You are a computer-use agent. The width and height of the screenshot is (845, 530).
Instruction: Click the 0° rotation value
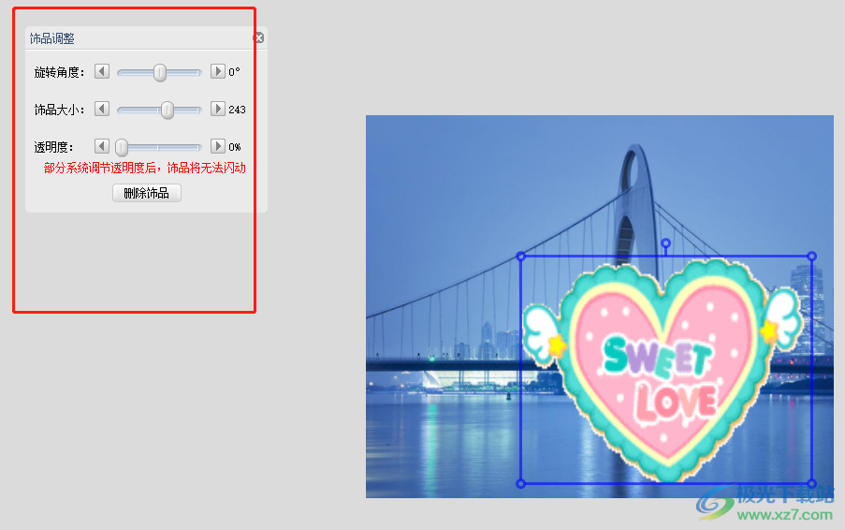tap(235, 72)
